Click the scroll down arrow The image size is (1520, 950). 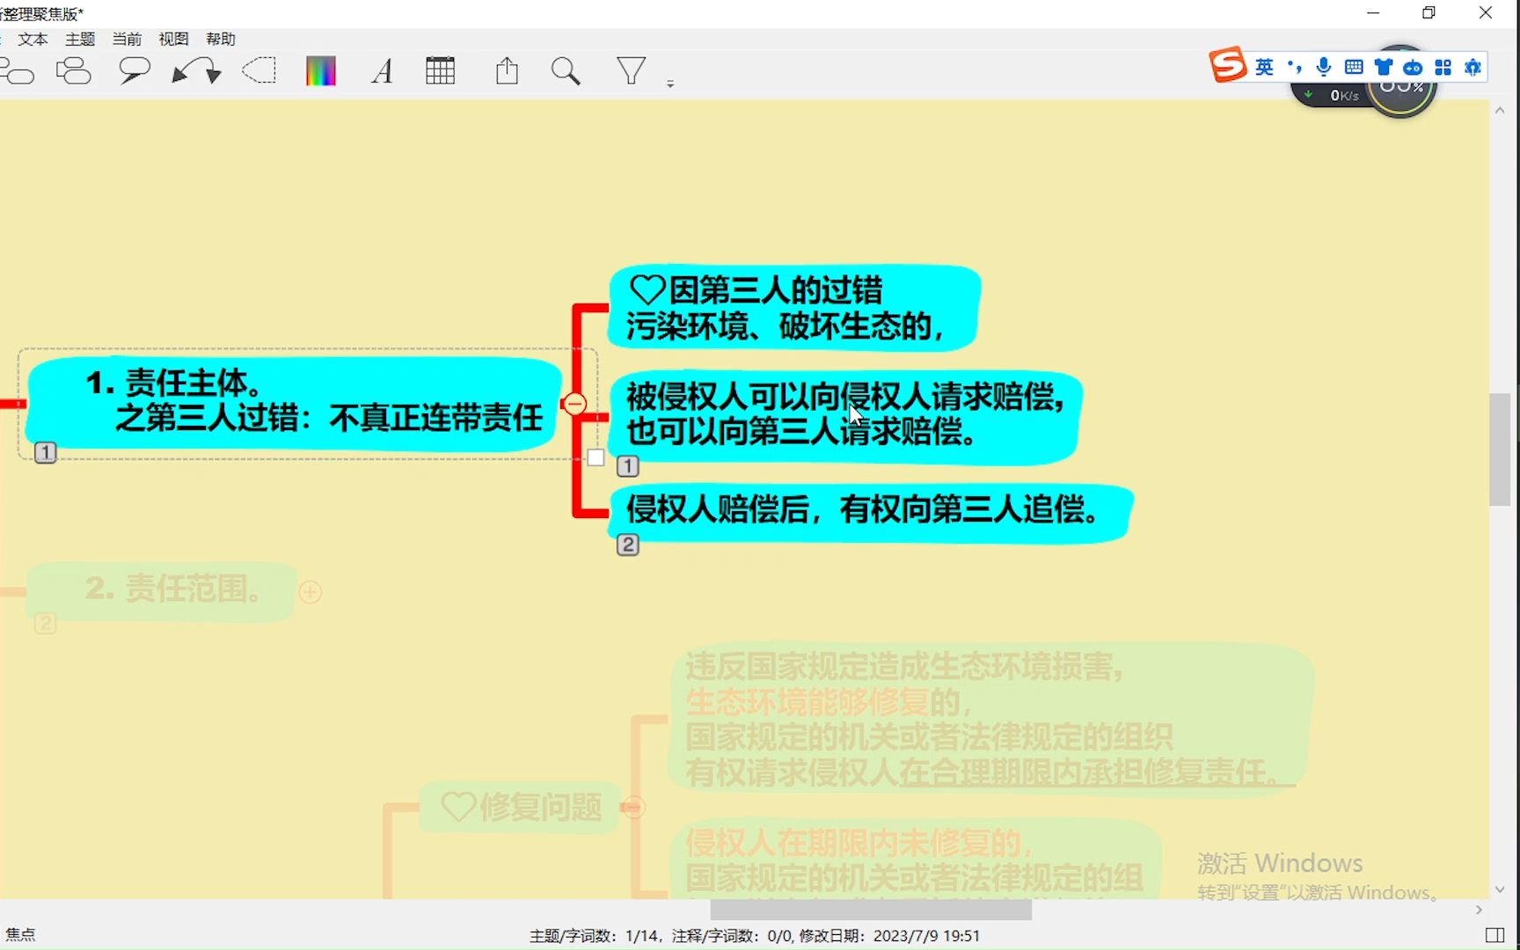point(1500,889)
